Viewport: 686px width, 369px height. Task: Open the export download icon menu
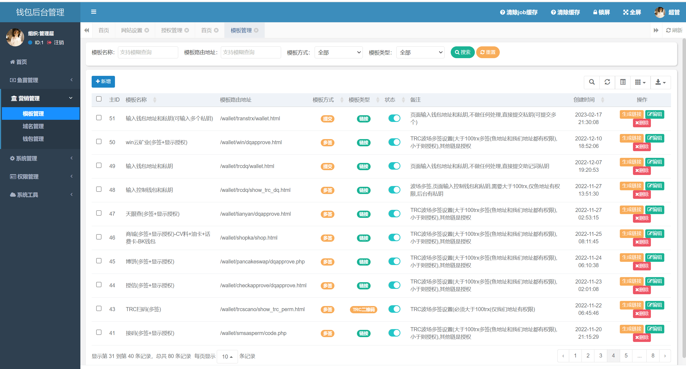(660, 82)
